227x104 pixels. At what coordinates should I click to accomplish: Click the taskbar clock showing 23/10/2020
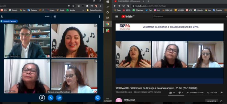click(108, 100)
